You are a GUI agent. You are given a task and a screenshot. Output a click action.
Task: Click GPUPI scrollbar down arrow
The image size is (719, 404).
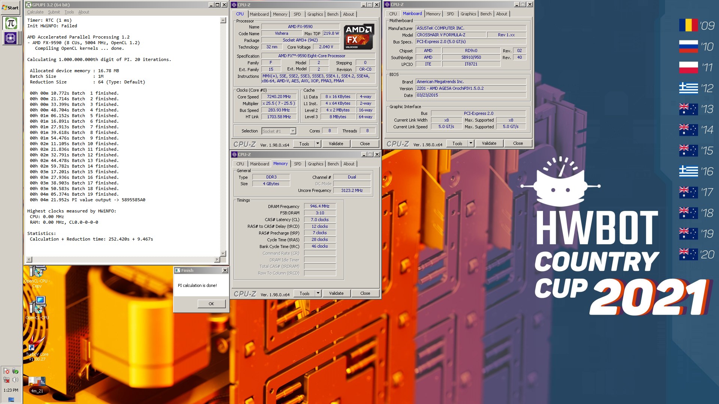(x=223, y=254)
